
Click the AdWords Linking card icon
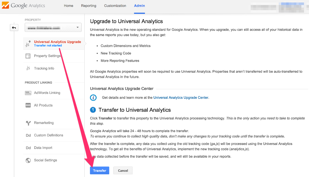point(28,93)
